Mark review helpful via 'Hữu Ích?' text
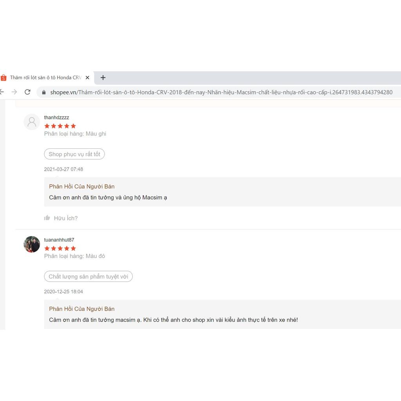 tap(65, 218)
